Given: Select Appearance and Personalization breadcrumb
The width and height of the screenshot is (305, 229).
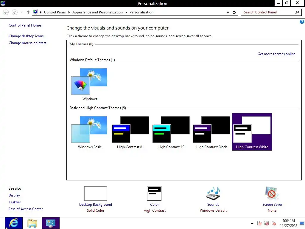Looking at the screenshot, I should coord(97,12).
